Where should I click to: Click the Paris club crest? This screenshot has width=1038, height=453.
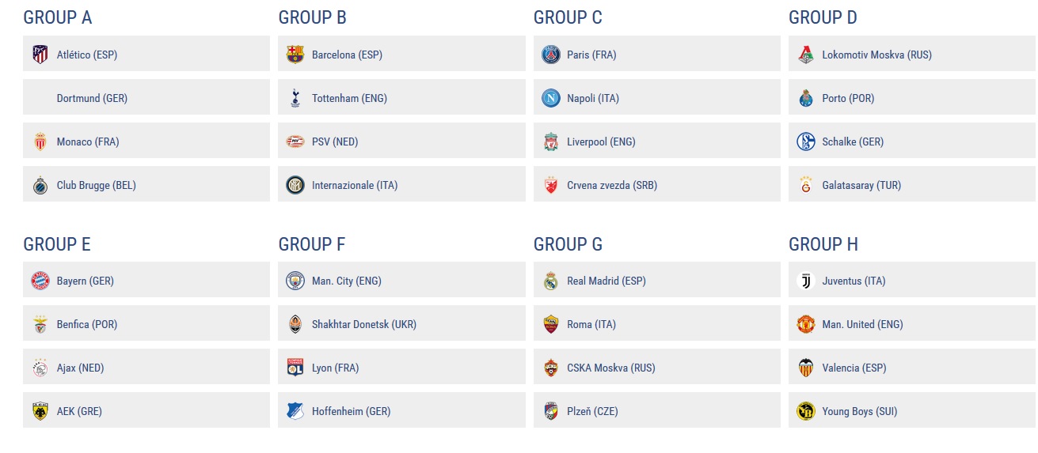[550, 55]
